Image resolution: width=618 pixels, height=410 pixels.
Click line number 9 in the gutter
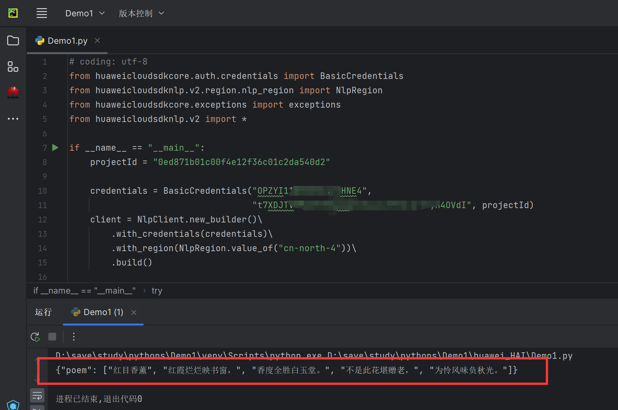click(x=45, y=176)
